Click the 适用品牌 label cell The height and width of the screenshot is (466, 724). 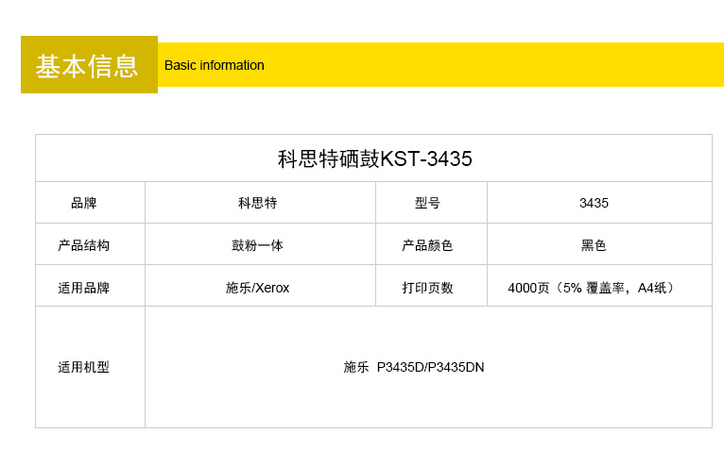coord(84,288)
